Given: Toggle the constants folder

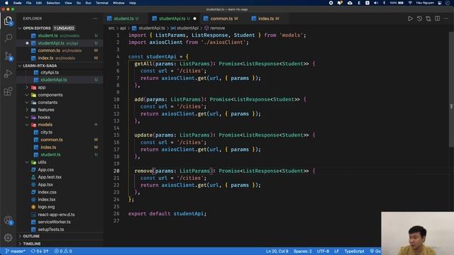Looking at the screenshot, I should pyautogui.click(x=48, y=102).
